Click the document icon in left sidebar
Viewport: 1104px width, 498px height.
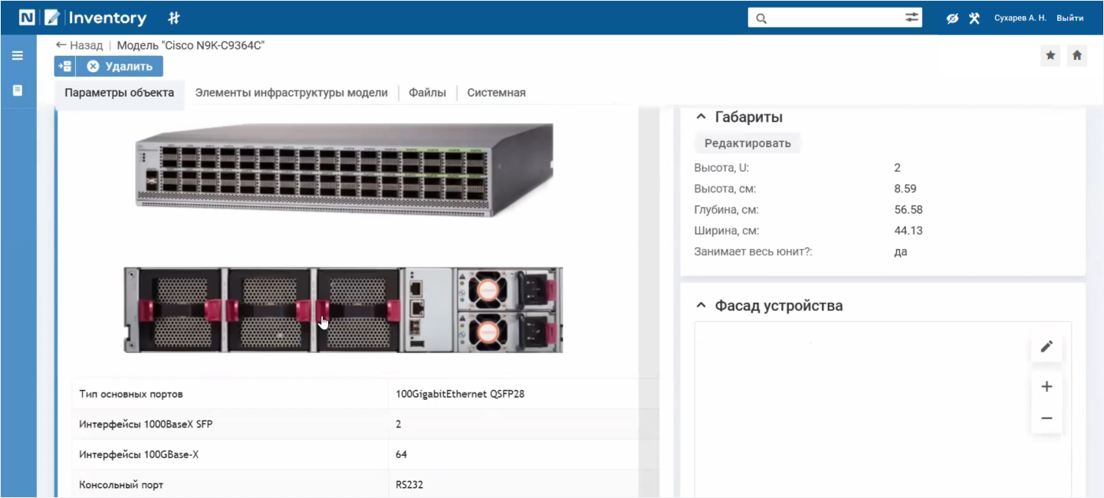point(18,90)
